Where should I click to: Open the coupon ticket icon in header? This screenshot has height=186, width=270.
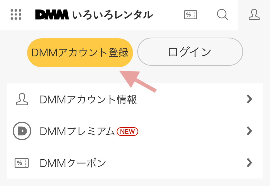click(x=190, y=15)
